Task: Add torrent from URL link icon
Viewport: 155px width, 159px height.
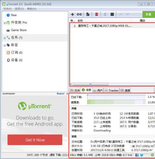Action: (79, 14)
